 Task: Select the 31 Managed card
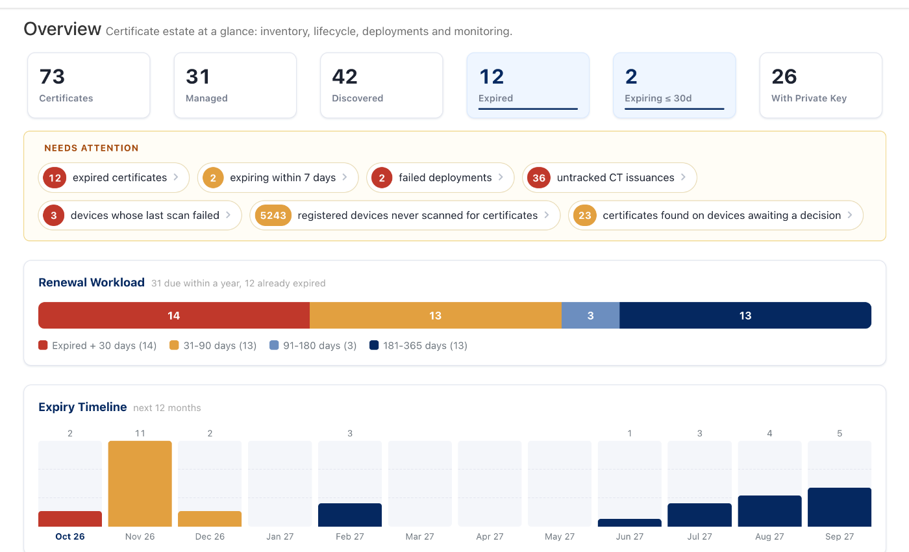click(235, 85)
